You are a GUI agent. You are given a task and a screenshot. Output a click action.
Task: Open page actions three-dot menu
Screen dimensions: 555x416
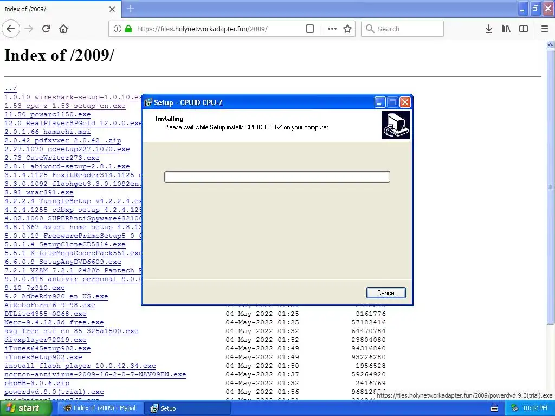[332, 29]
